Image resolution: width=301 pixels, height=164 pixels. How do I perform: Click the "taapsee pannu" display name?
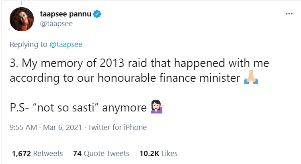(66, 15)
